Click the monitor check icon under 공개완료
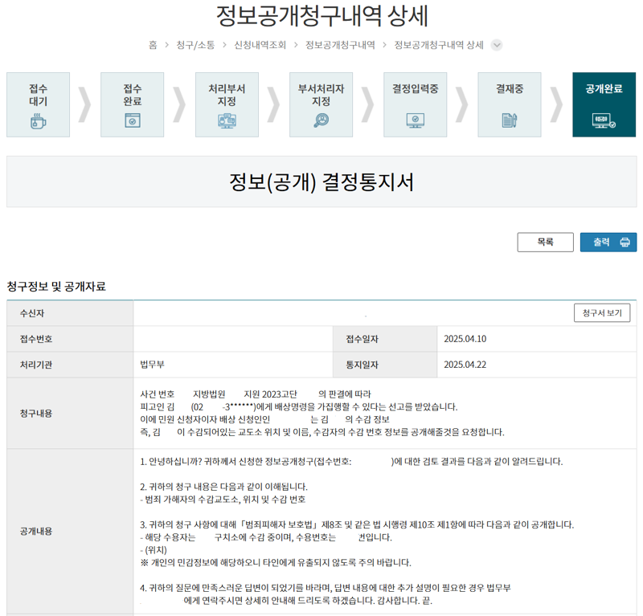 coord(604,121)
